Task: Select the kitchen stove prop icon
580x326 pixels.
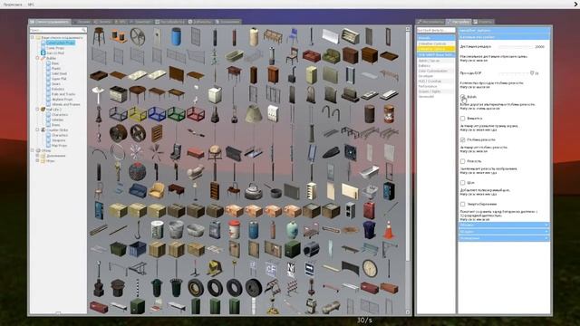Action: tap(118, 94)
